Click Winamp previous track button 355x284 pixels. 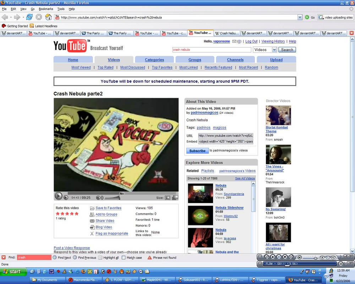point(267,257)
